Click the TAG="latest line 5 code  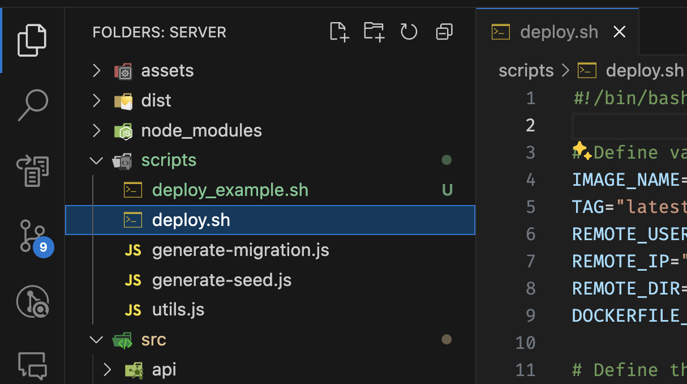629,207
